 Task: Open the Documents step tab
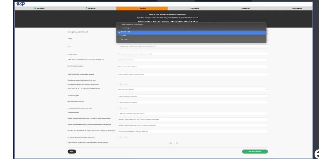297,9
